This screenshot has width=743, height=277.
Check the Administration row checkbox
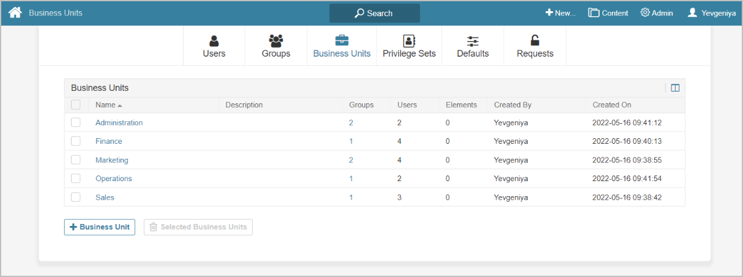[x=76, y=123]
